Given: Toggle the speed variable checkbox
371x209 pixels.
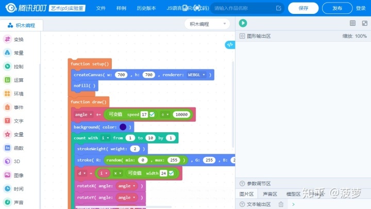Looking at the screenshot, I should pyautogui.click(x=152, y=115).
